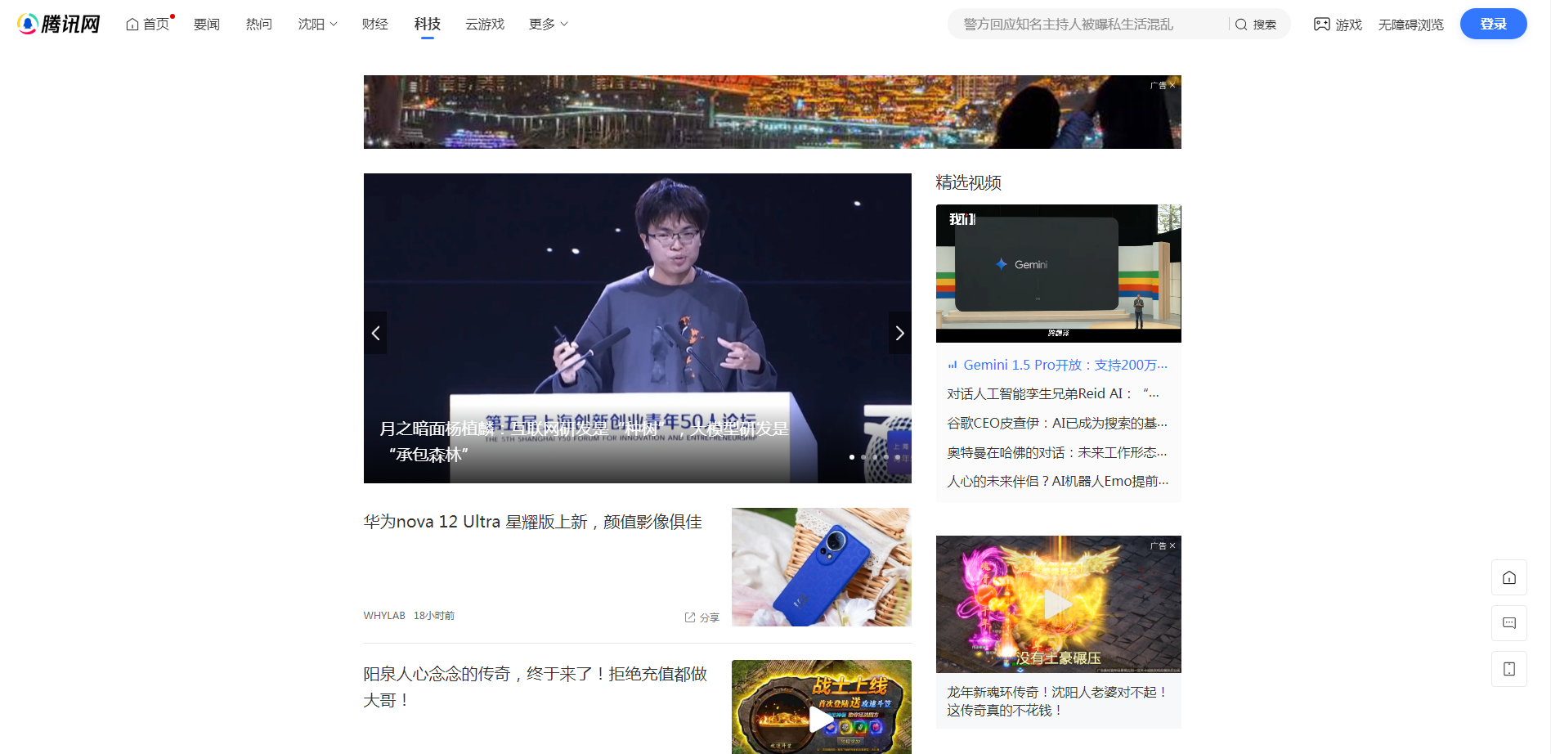Viewport: 1551px width, 754px height.
Task: Open the 首页 home nav item
Action: (148, 25)
